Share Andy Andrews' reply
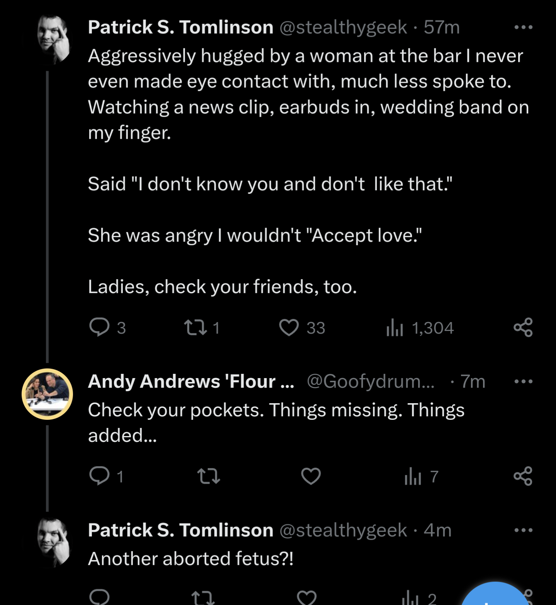The height and width of the screenshot is (605, 556). [523, 476]
